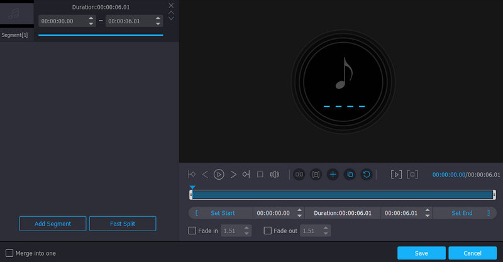Enable the Fade out checkbox
This screenshot has width=503, height=262.
(x=268, y=231)
